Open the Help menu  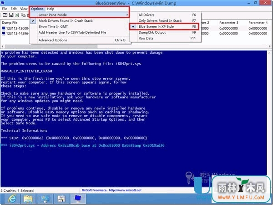pos(51,9)
